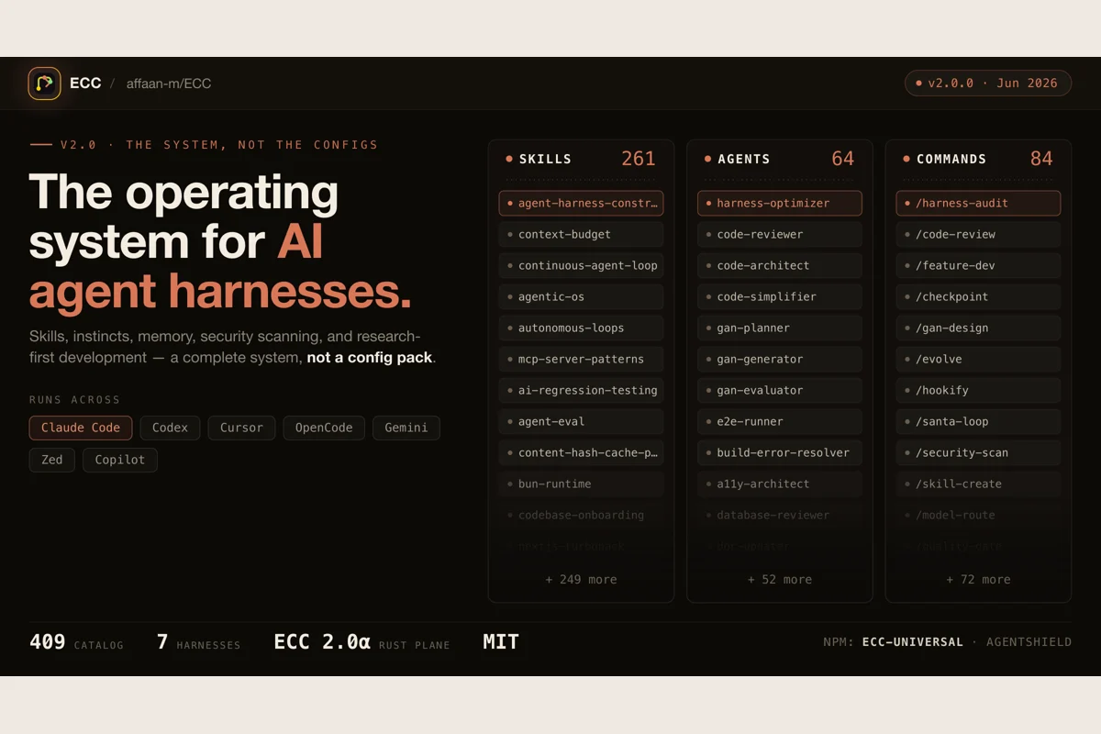Open the /santa-loop command
This screenshot has width=1101, height=734.
pos(978,421)
